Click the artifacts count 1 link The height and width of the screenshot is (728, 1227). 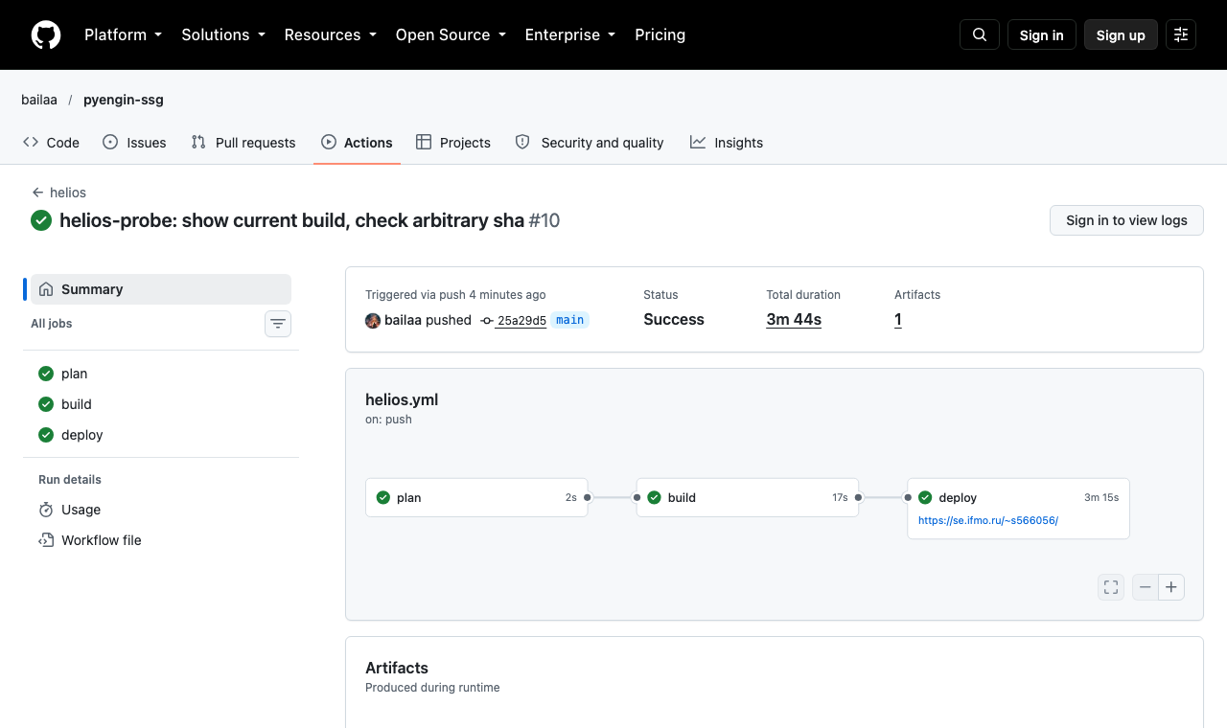(x=898, y=320)
